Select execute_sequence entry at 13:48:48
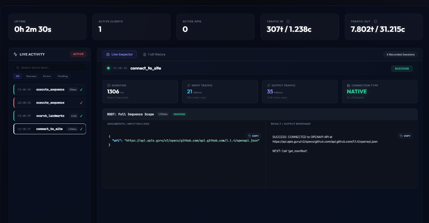This screenshot has width=429, height=223. (x=50, y=90)
